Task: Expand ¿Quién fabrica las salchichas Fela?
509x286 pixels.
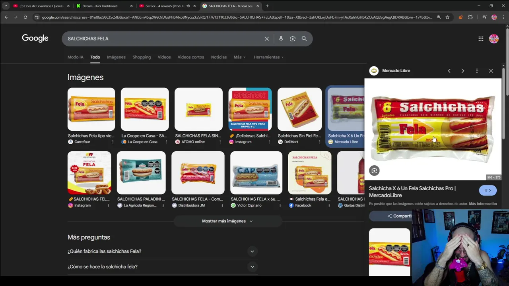Action: [163, 251]
